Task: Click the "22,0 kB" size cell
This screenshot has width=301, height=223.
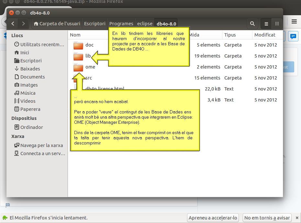Action: 213,89
